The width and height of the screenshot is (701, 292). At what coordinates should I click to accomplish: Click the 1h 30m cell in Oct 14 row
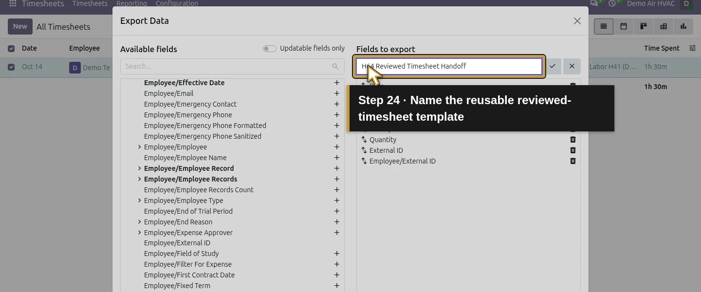click(x=656, y=67)
